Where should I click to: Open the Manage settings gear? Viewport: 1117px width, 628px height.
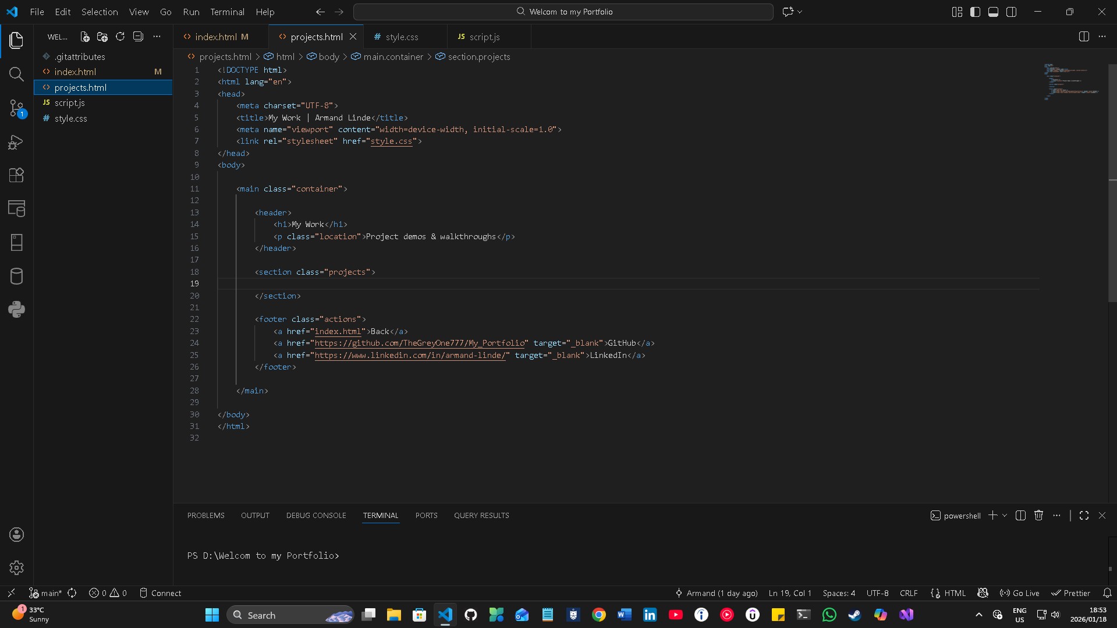[16, 567]
